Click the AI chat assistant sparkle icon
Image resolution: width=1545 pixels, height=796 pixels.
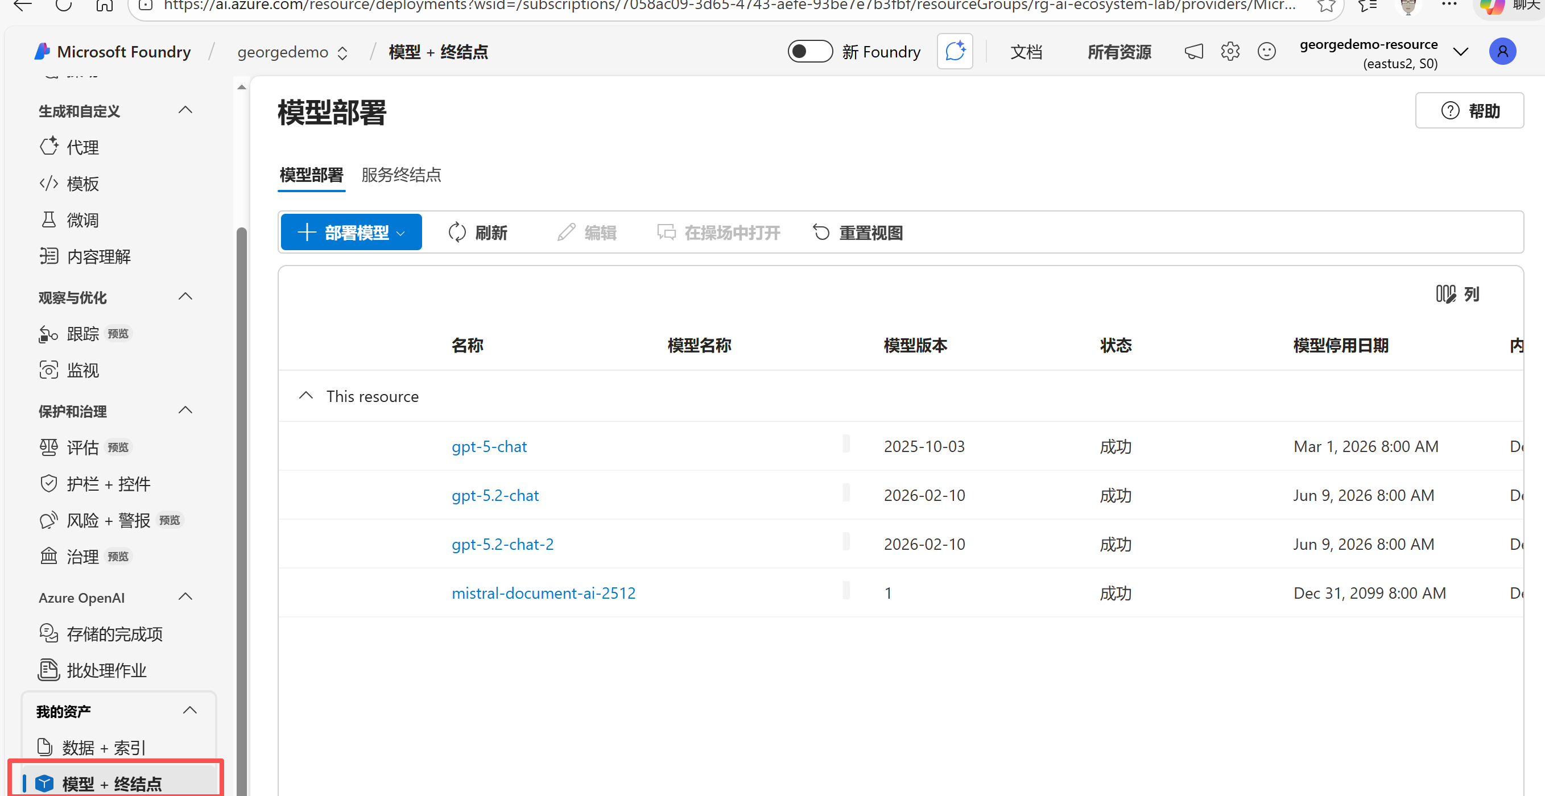pos(955,52)
